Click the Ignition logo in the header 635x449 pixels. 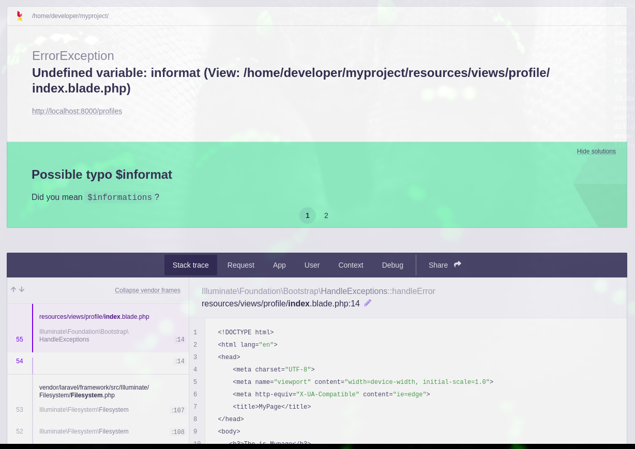click(x=20, y=16)
